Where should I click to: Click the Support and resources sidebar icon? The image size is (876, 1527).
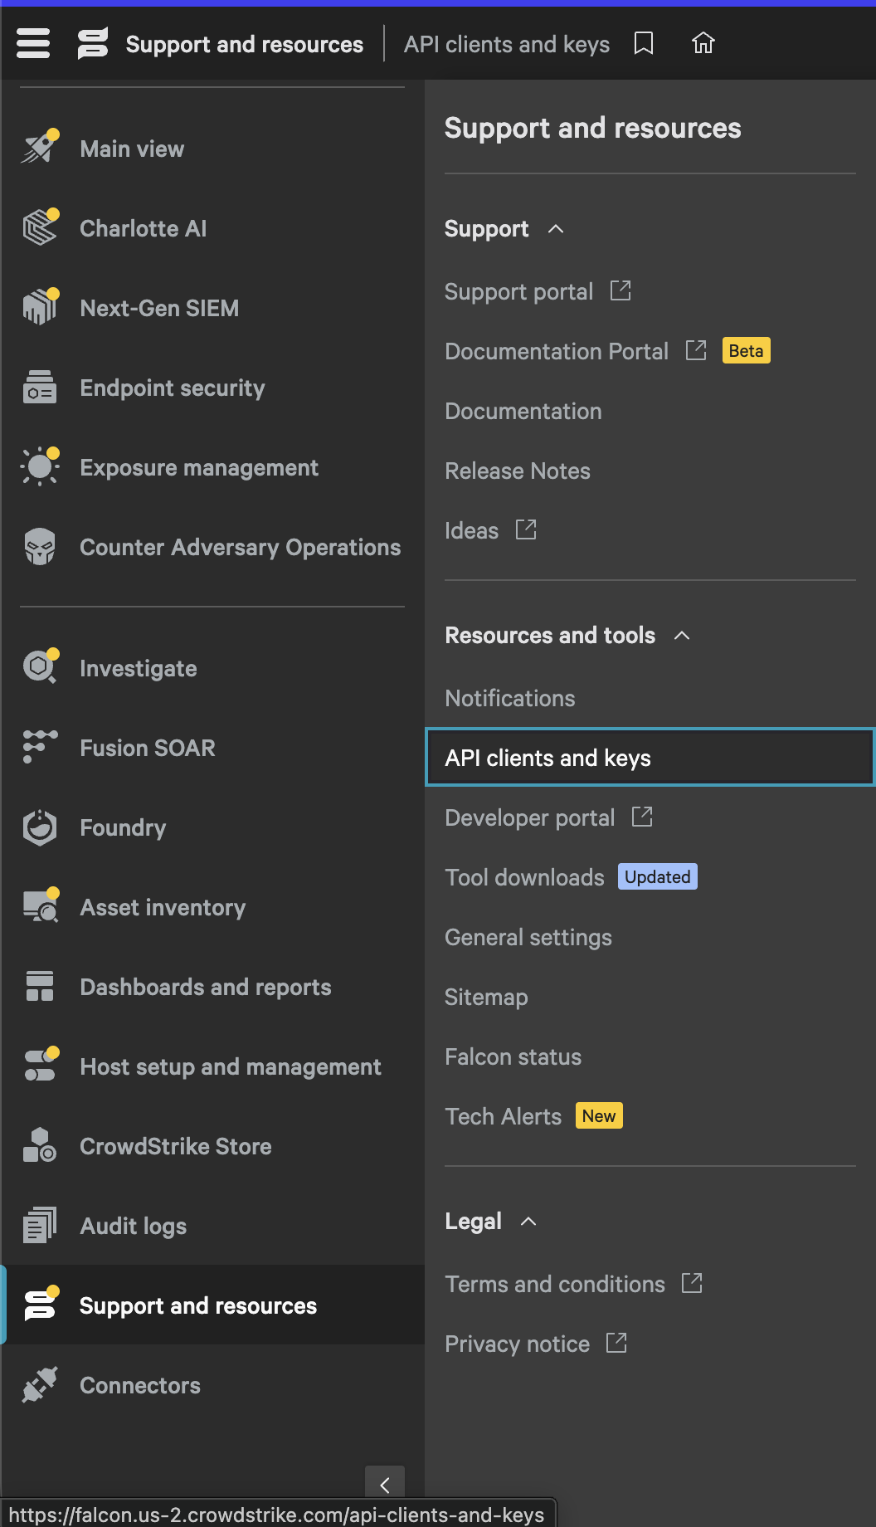40,1305
